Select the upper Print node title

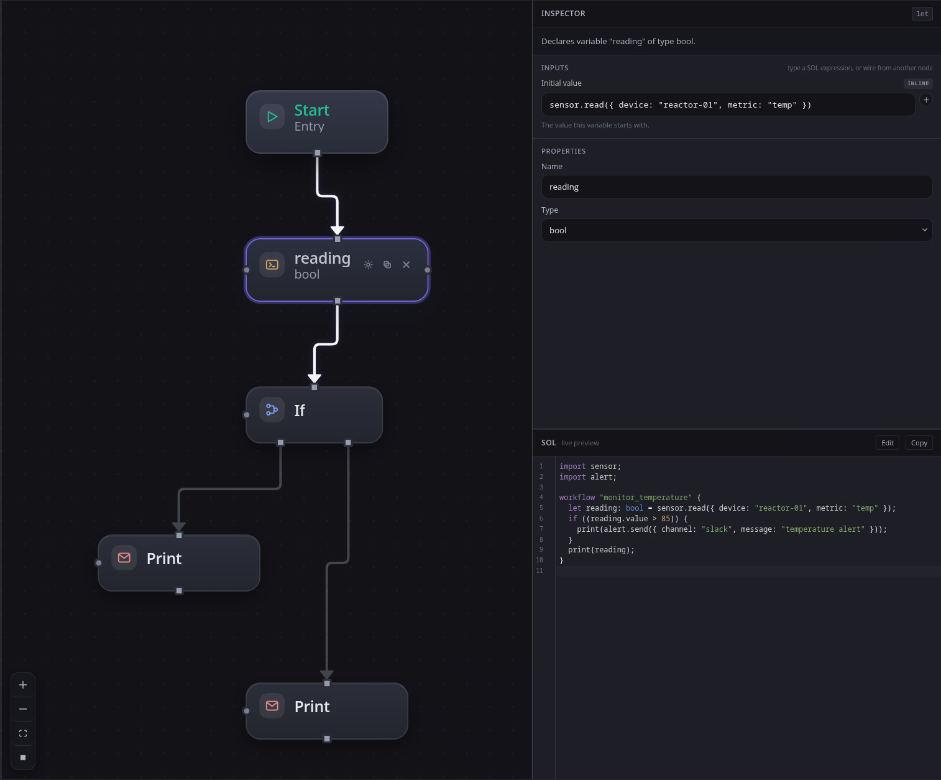click(164, 559)
